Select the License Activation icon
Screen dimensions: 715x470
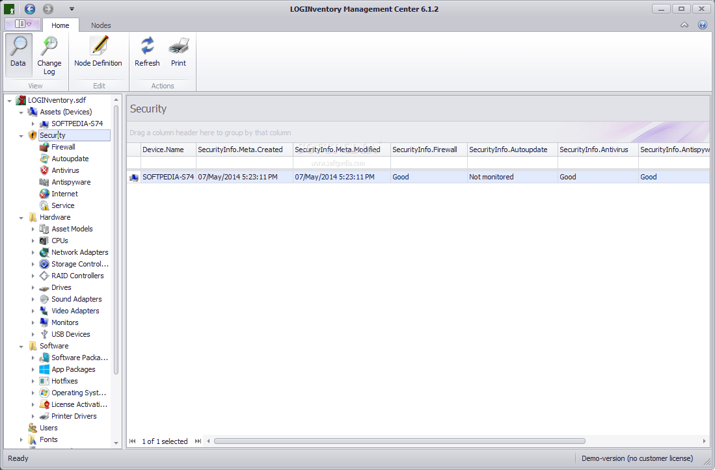pyautogui.click(x=44, y=404)
